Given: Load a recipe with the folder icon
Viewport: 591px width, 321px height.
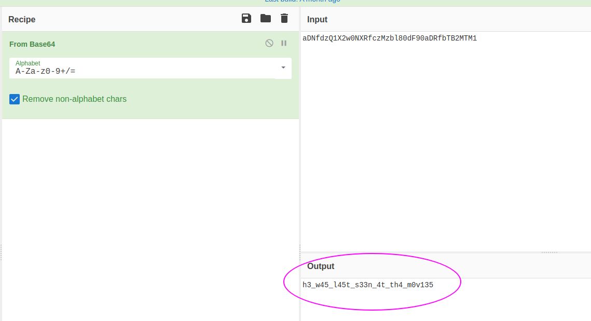Looking at the screenshot, I should pos(266,19).
